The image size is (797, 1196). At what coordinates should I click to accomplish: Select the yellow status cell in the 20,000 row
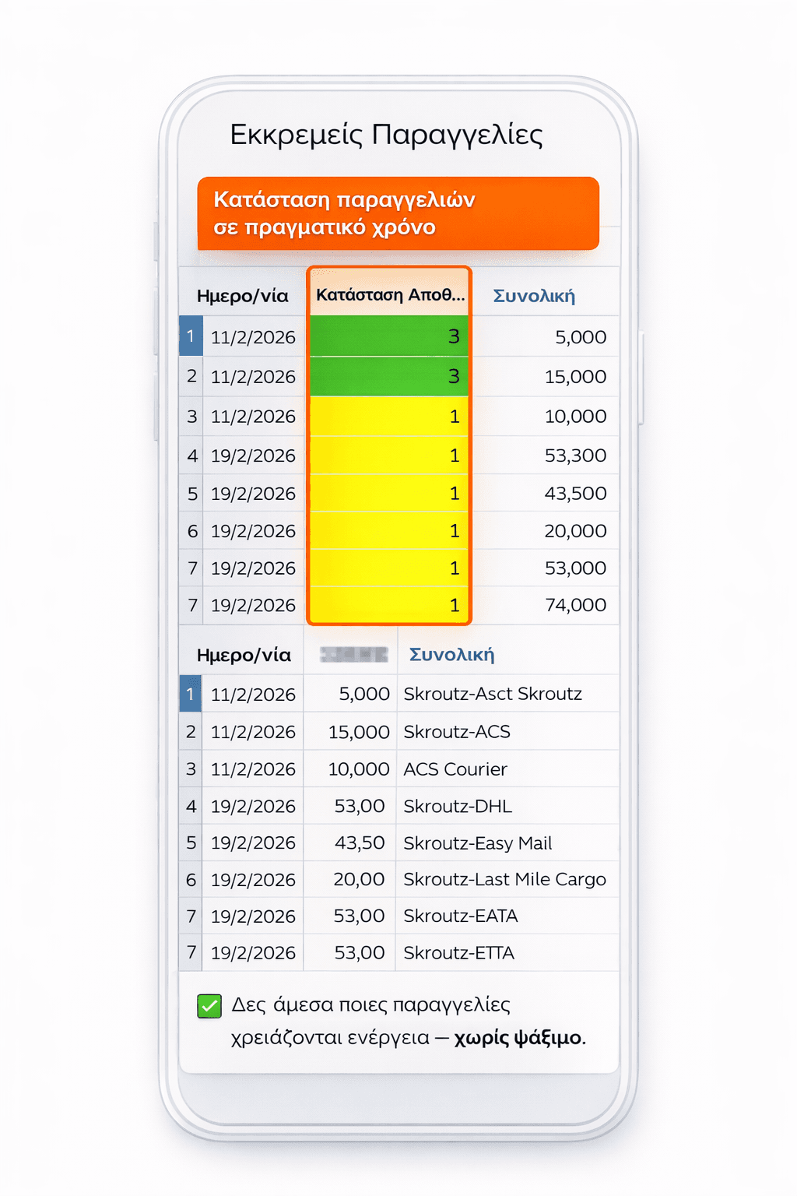(389, 530)
